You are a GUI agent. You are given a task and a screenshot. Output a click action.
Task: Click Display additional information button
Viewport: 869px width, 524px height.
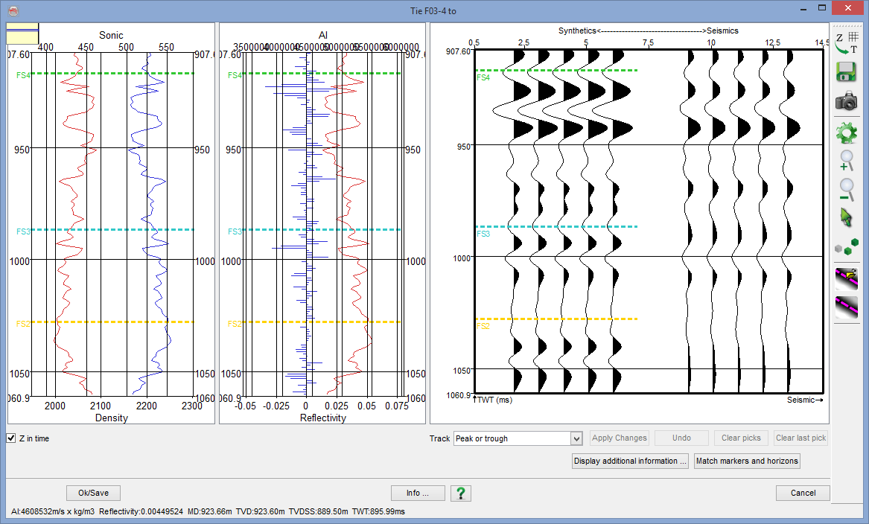[630, 461]
